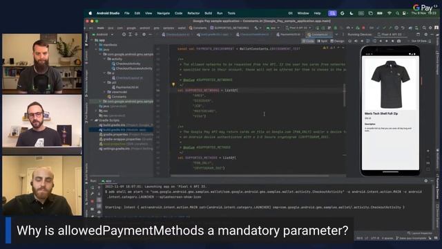The width and height of the screenshot is (442, 249).
Task: Collapse the java folder
Action: pyautogui.click(x=96, y=49)
